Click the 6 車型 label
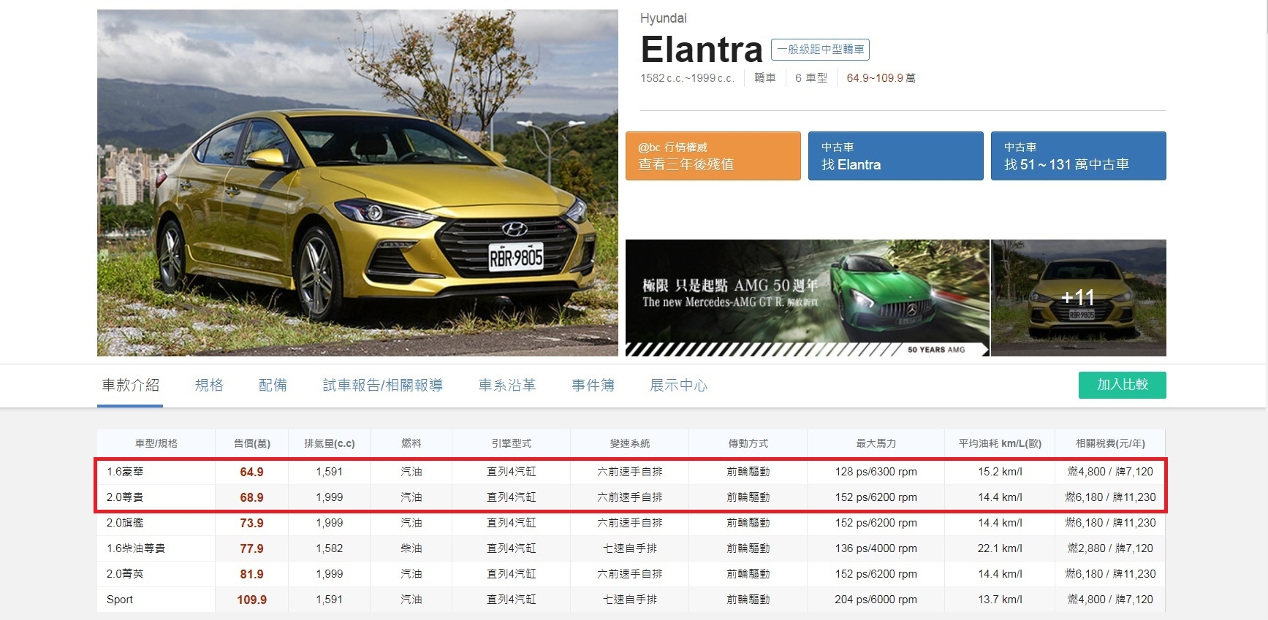 (811, 78)
